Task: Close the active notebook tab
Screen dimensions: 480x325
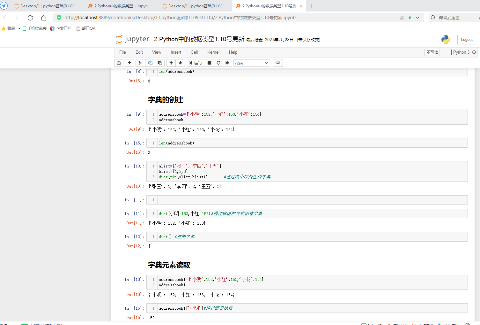Action: 301,6
